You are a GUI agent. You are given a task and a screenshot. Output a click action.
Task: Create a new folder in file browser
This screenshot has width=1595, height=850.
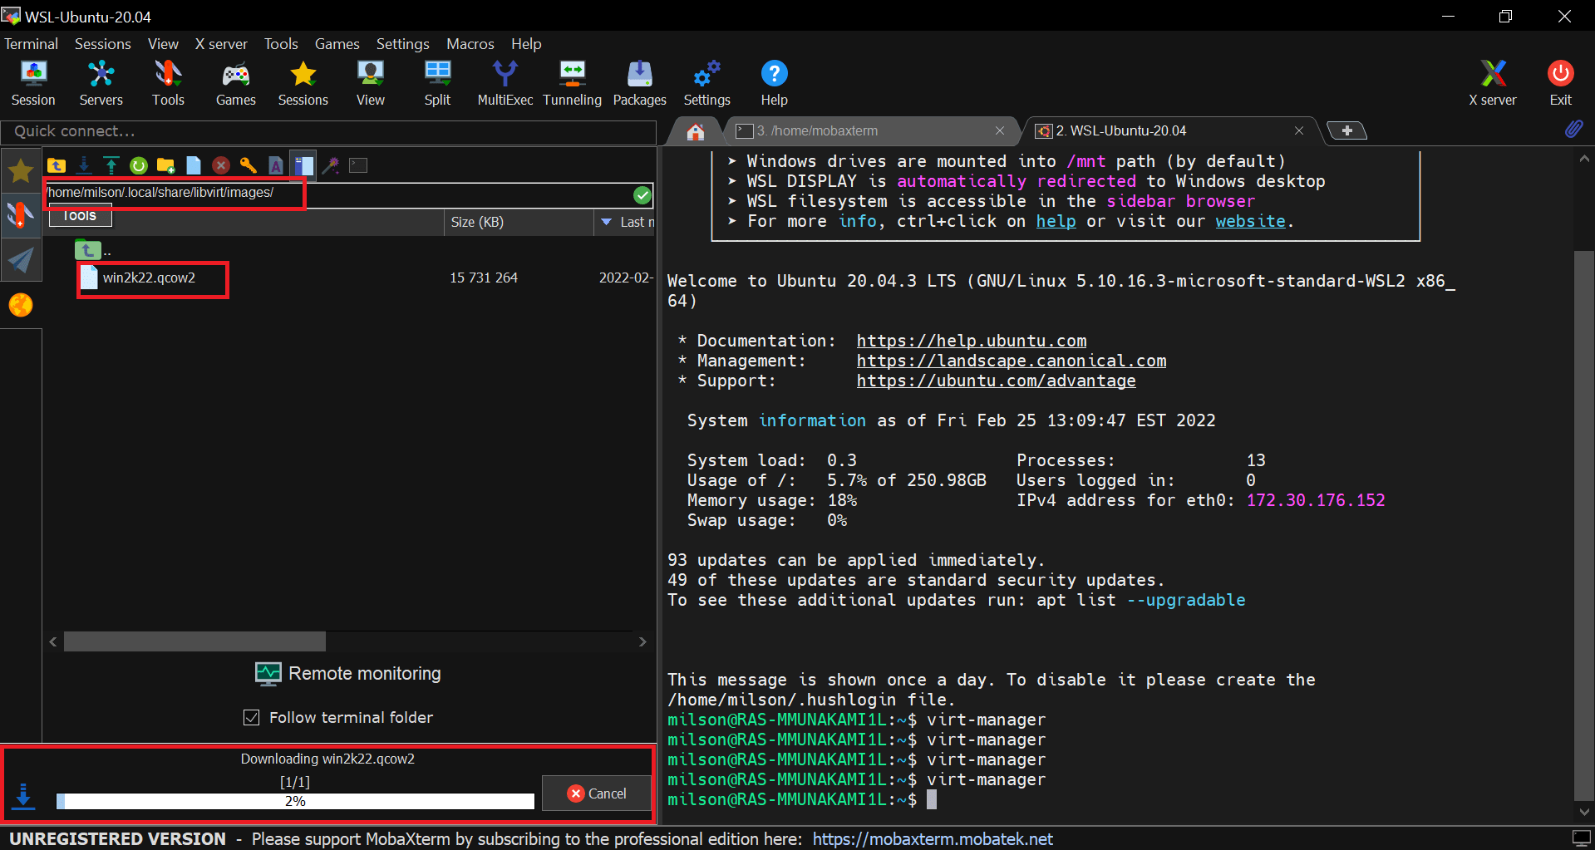coord(165,165)
